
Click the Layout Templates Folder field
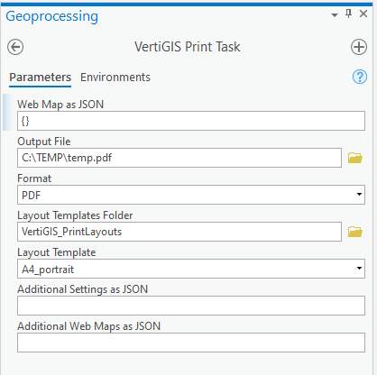179,232
